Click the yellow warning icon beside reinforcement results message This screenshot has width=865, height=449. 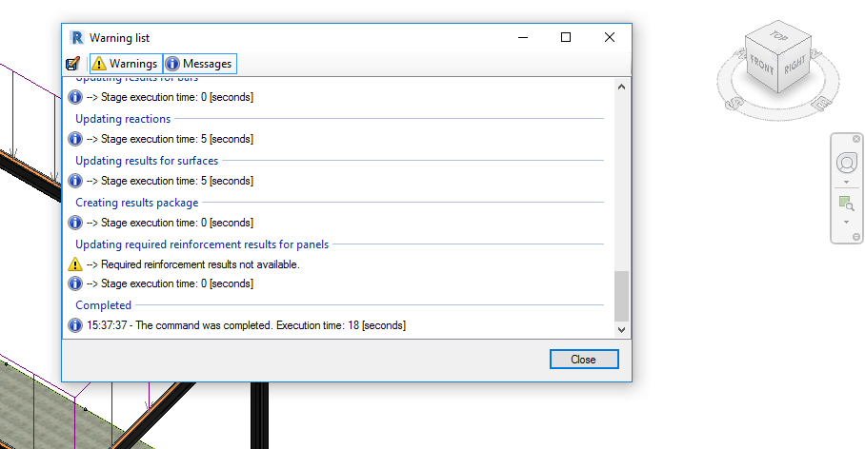click(75, 264)
